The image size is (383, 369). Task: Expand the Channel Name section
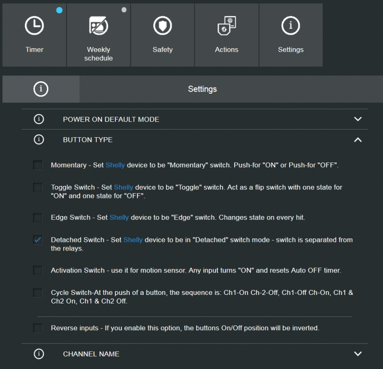[358, 354]
